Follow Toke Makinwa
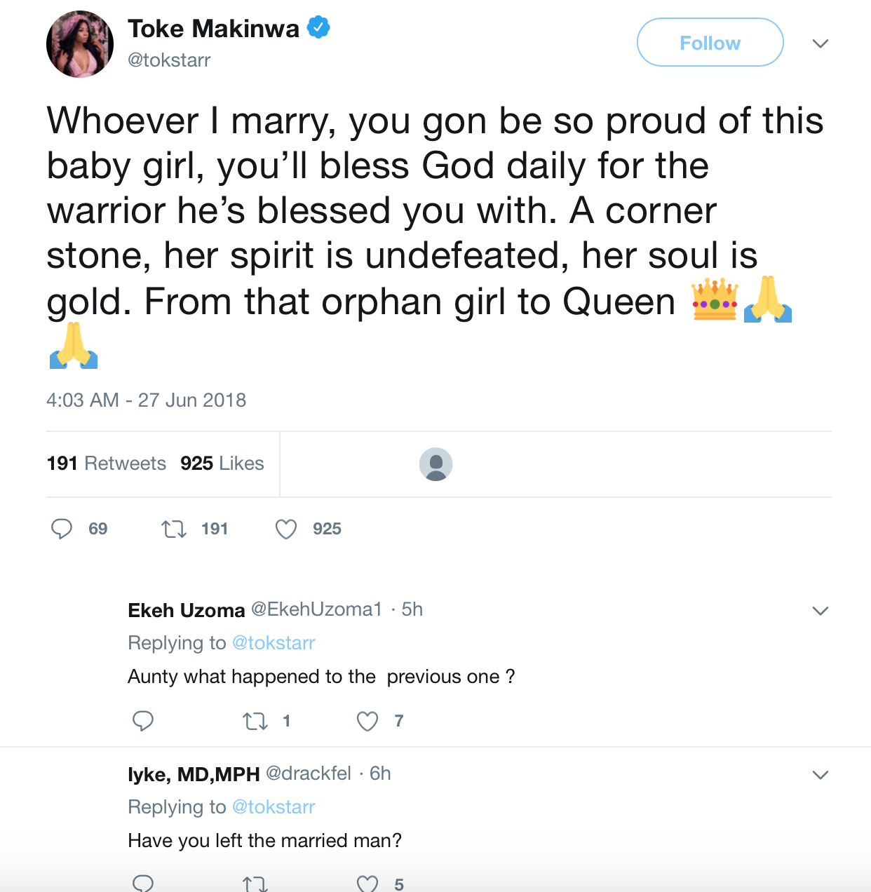This screenshot has width=871, height=892. click(710, 43)
